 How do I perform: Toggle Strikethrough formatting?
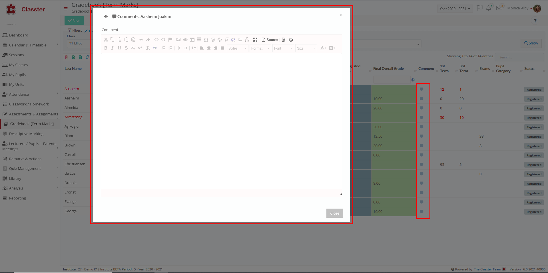pos(126,48)
